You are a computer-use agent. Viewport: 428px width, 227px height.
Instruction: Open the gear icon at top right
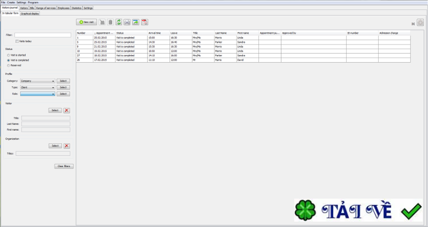421,22
